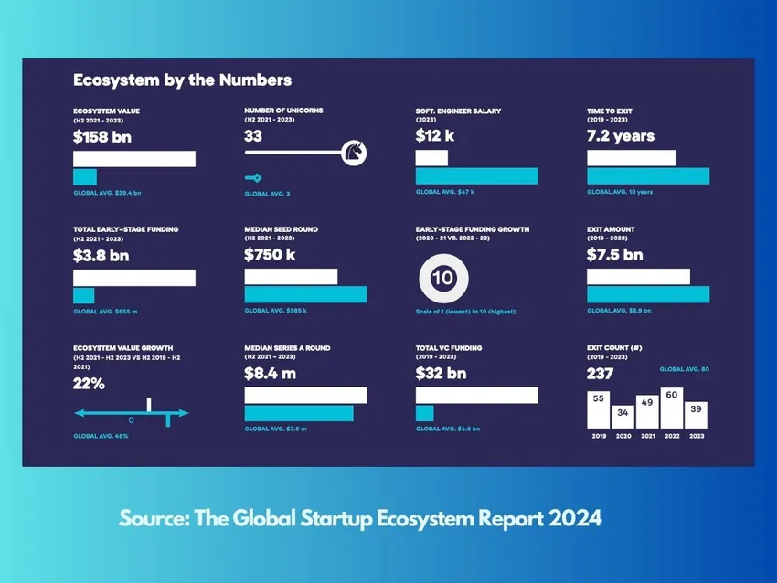Select the Time to Exit panel header
Screen dimensions: 777x583
coord(611,111)
